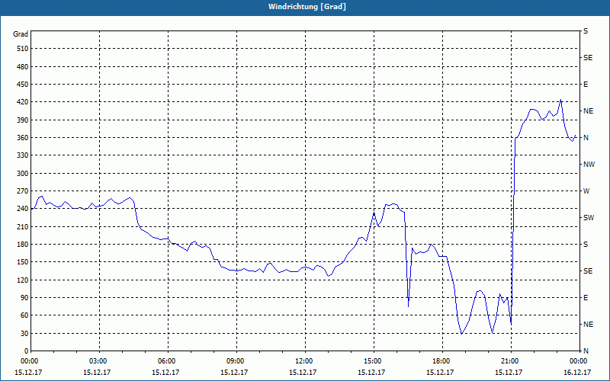
Task: Select the 15.12.17 date below 12:00
Action: (303, 372)
